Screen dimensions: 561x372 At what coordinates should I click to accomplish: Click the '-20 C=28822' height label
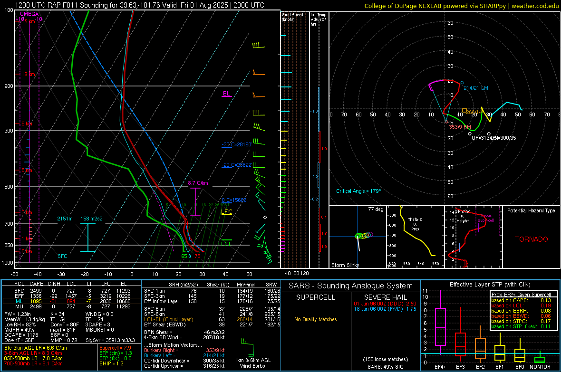click(236, 165)
